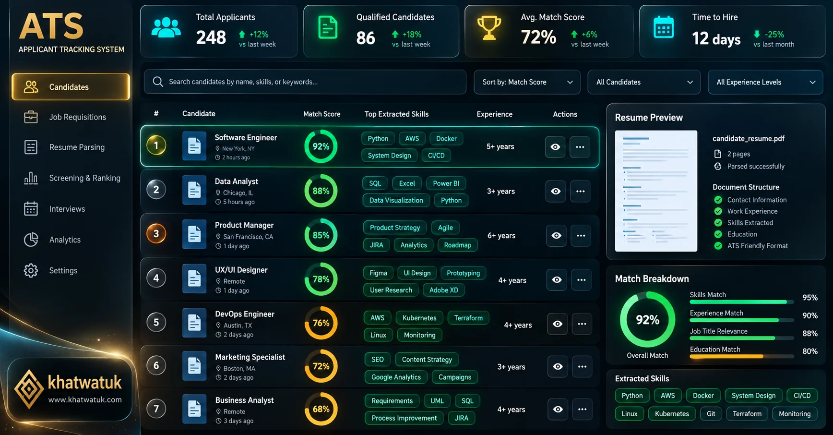View the Marketing Specialist candidate via eye icon
The width and height of the screenshot is (833, 435).
point(558,367)
